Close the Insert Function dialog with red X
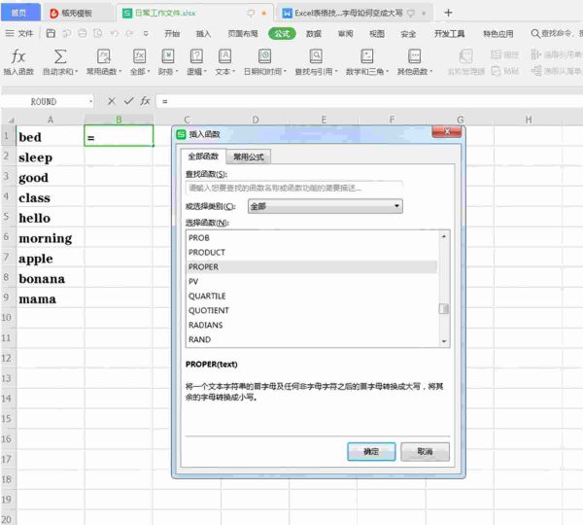This screenshot has height=525, width=583. (447, 131)
